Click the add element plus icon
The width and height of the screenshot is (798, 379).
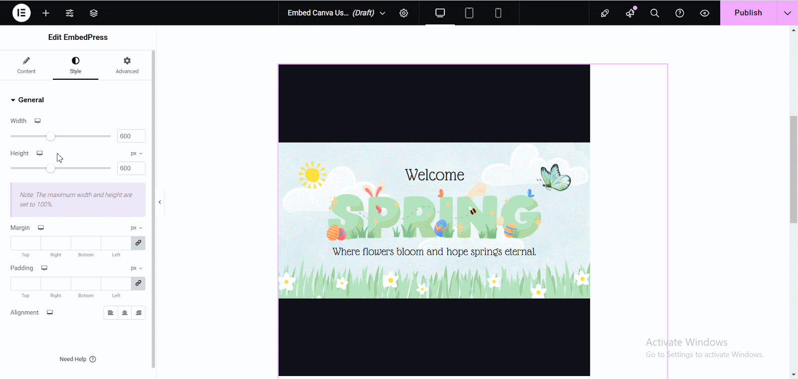[x=46, y=13]
